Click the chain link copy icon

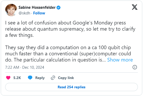tap(53, 78)
